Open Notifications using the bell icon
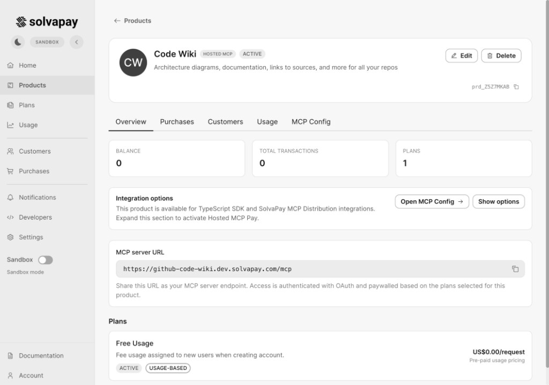 click(x=10, y=197)
